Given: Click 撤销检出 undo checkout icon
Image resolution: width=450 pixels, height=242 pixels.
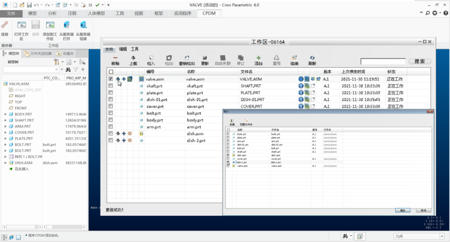Looking at the screenshot, I should pos(187,58).
